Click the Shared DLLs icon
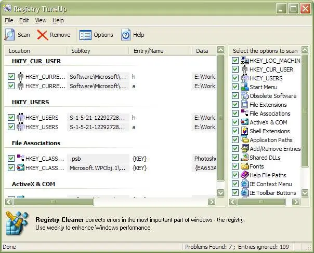This screenshot has width=314, height=253. pos(245,158)
